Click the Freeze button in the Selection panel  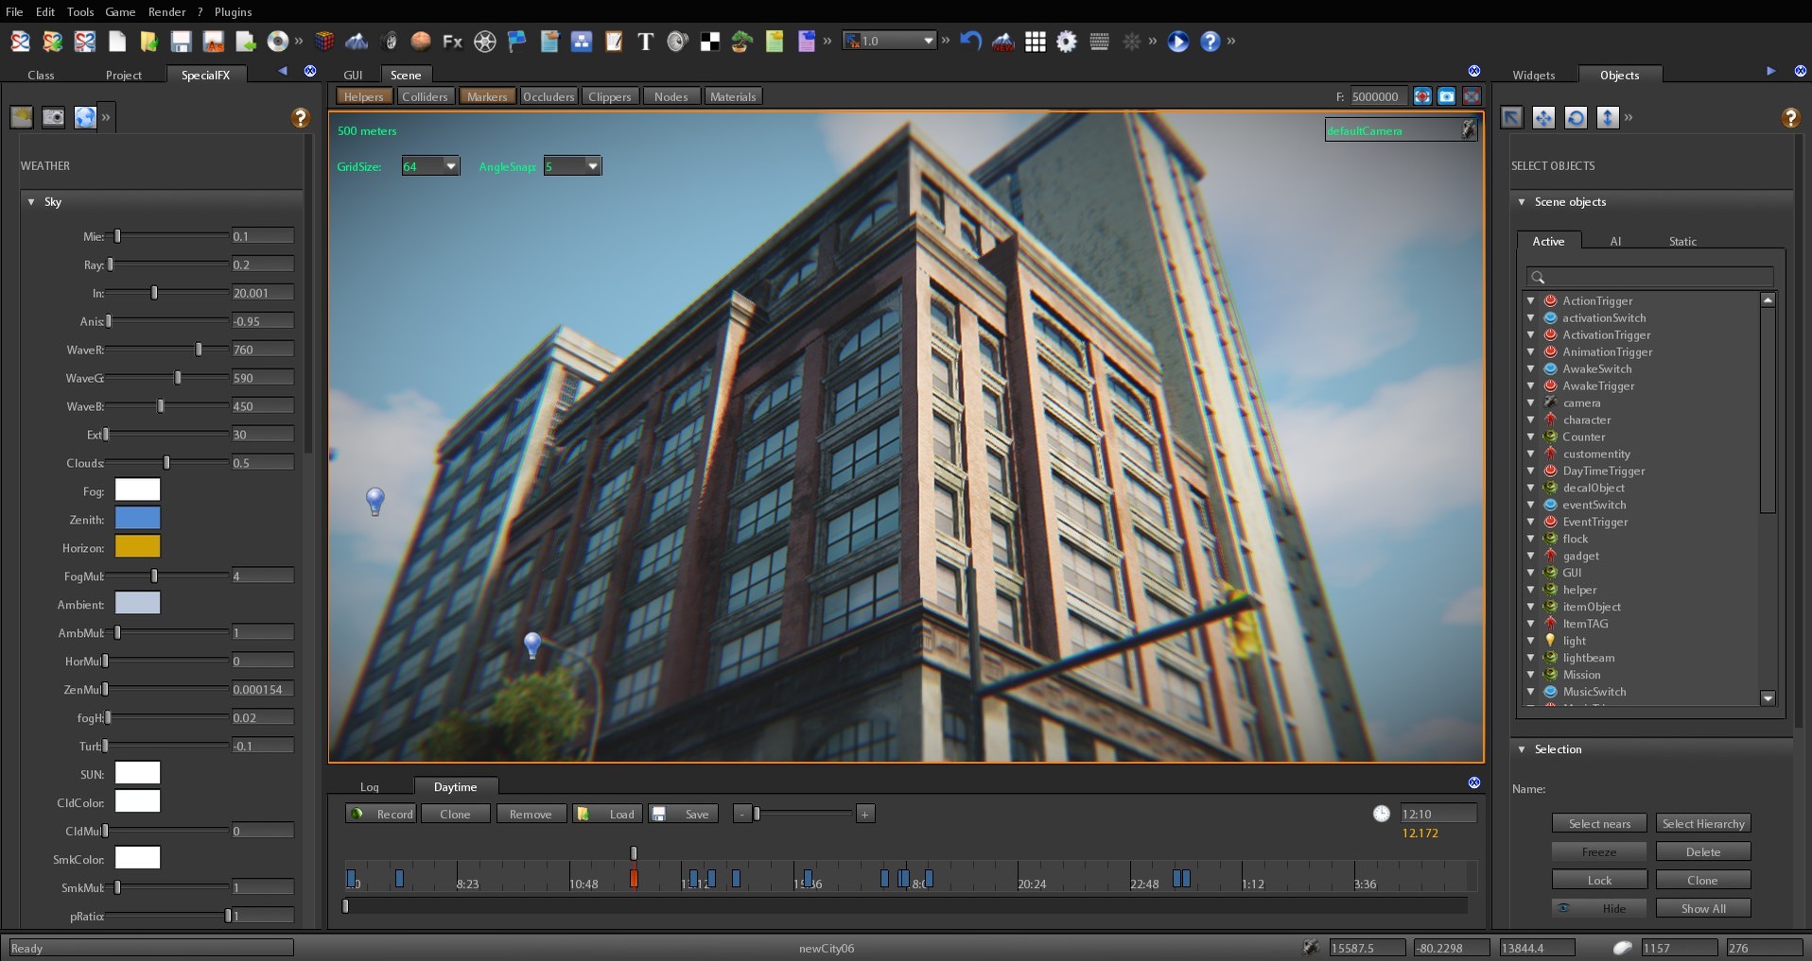tap(1599, 851)
